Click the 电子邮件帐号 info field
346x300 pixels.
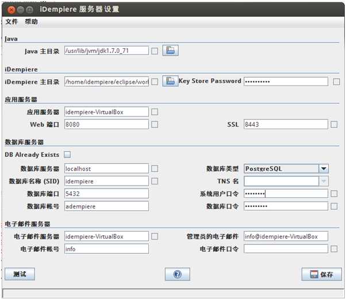(106, 249)
